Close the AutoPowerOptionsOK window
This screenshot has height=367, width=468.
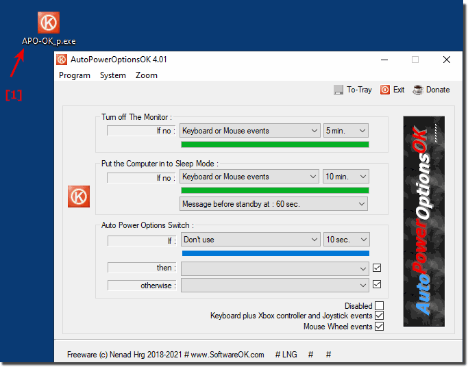click(x=447, y=60)
